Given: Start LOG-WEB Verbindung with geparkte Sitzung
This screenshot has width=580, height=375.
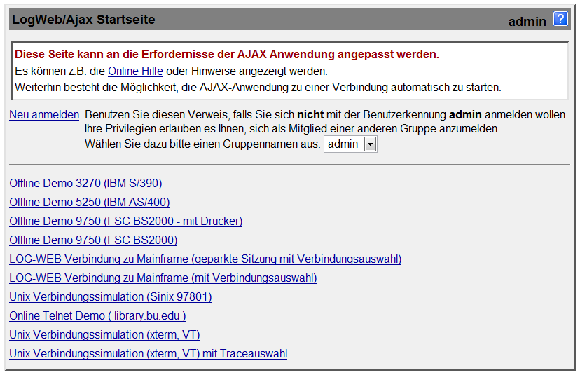Looking at the screenshot, I should point(205,259).
